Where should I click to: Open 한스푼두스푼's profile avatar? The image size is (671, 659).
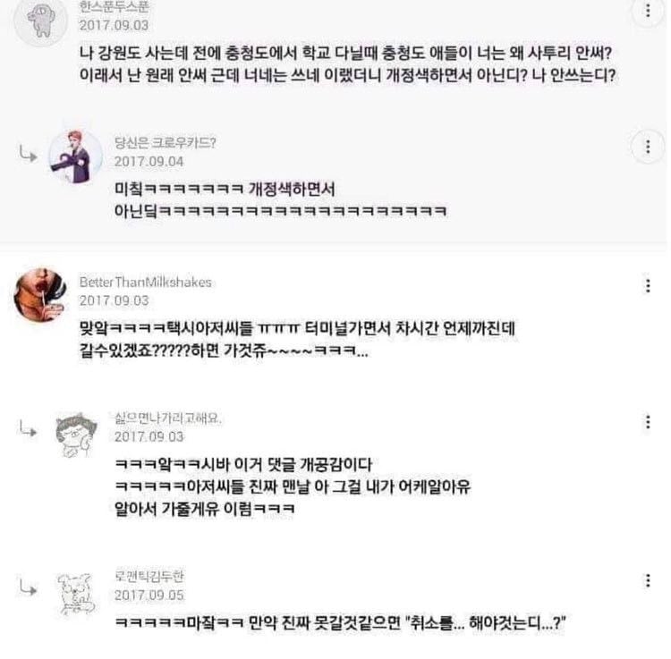[41, 20]
